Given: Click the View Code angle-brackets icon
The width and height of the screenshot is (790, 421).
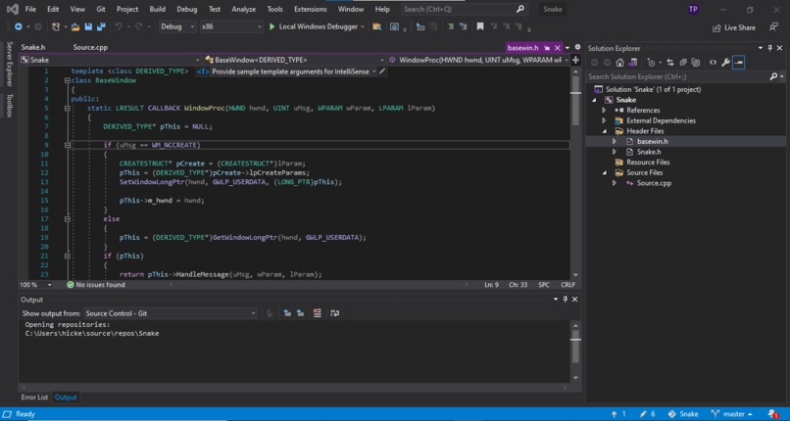Looking at the screenshot, I should [x=713, y=63].
